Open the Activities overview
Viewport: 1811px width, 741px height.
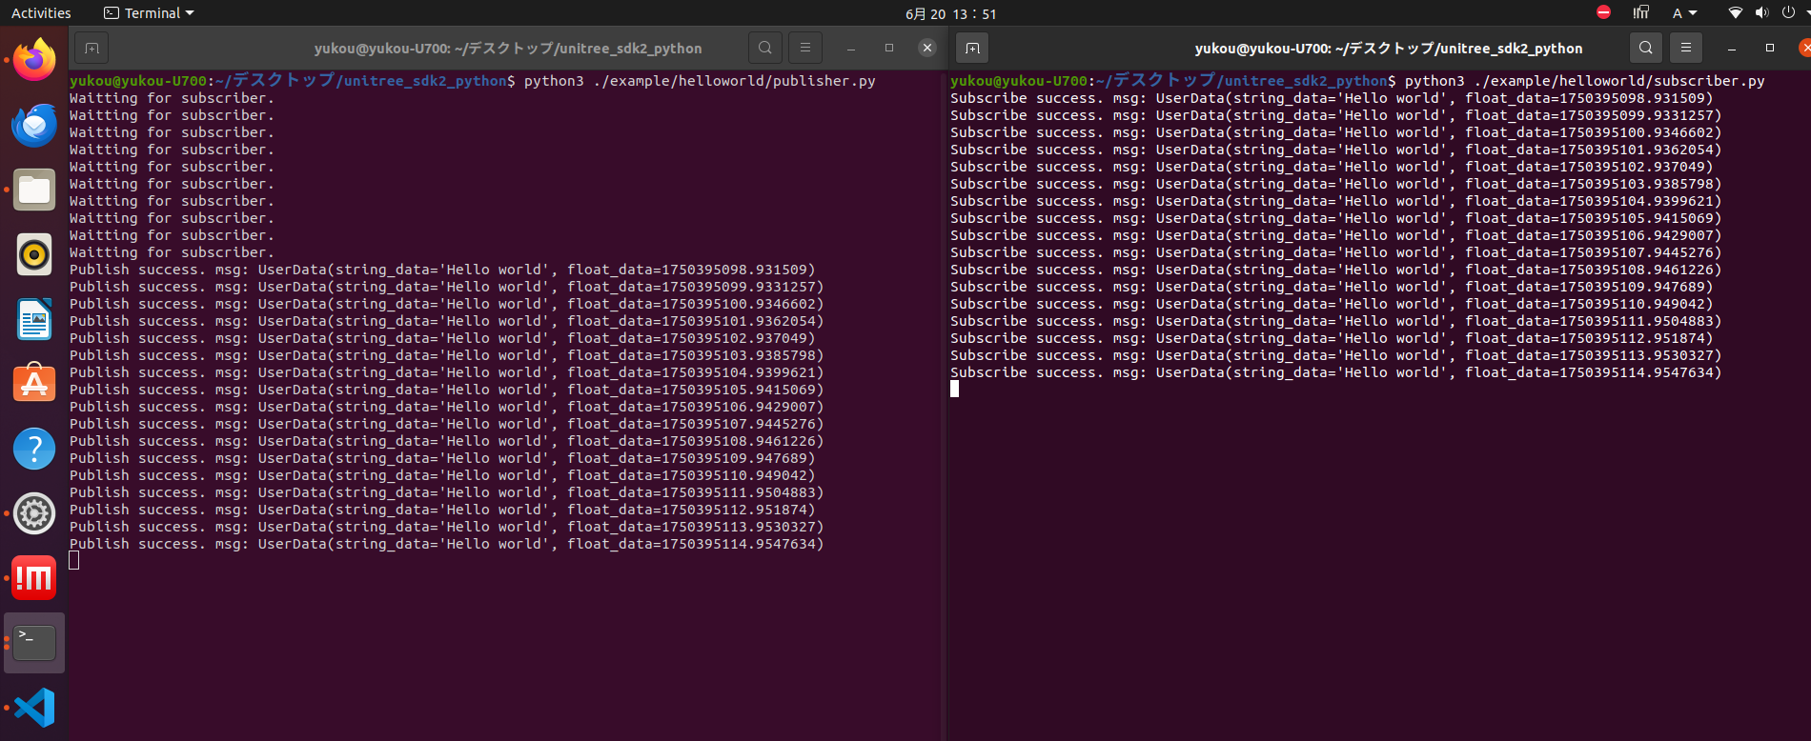pyautogui.click(x=41, y=13)
